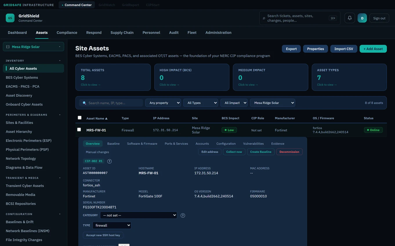
Task: Open the All Types filter dropdown
Action: tap(201, 103)
